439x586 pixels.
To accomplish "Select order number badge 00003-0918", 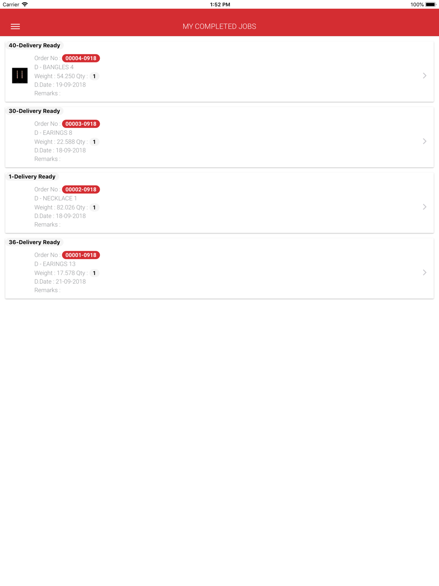I will 81,124.
